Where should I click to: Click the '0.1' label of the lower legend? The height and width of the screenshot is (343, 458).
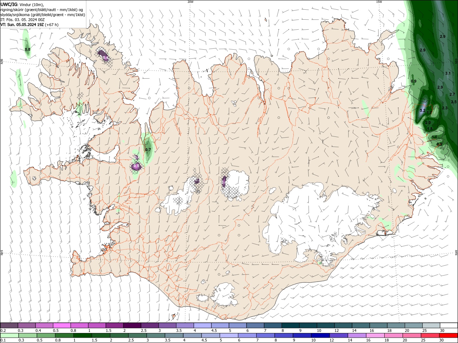click(x=3, y=340)
